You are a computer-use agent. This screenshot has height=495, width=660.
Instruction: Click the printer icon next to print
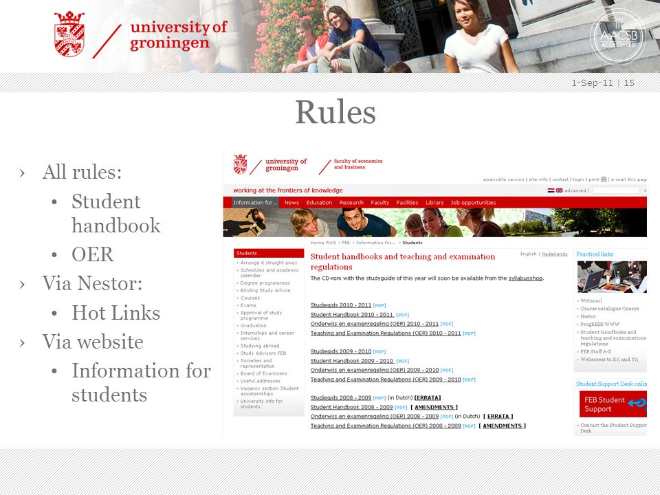604,179
